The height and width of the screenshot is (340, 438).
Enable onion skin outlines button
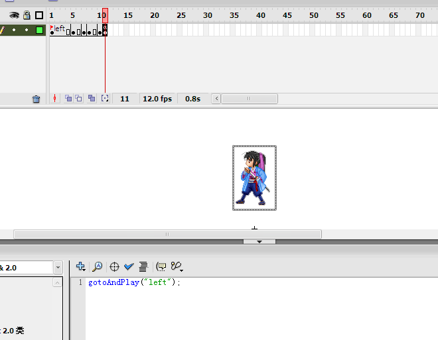(x=79, y=98)
